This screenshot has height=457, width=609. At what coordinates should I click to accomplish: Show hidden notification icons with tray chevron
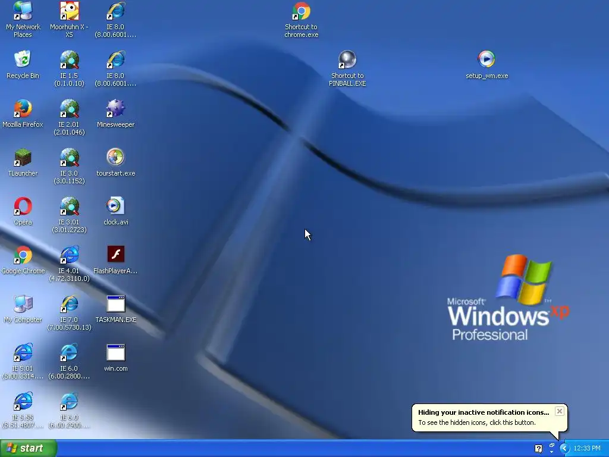(x=564, y=449)
